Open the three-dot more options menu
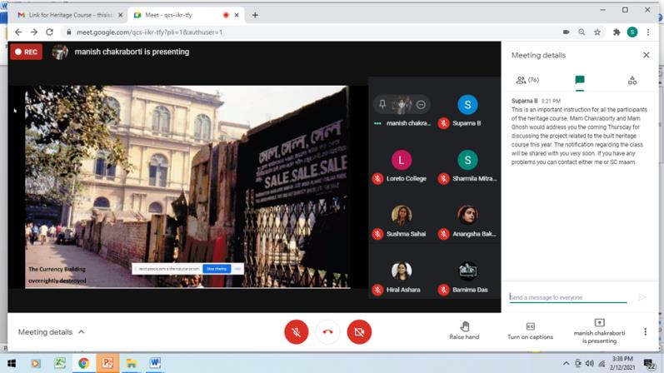The height and width of the screenshot is (373, 664). coord(645,331)
